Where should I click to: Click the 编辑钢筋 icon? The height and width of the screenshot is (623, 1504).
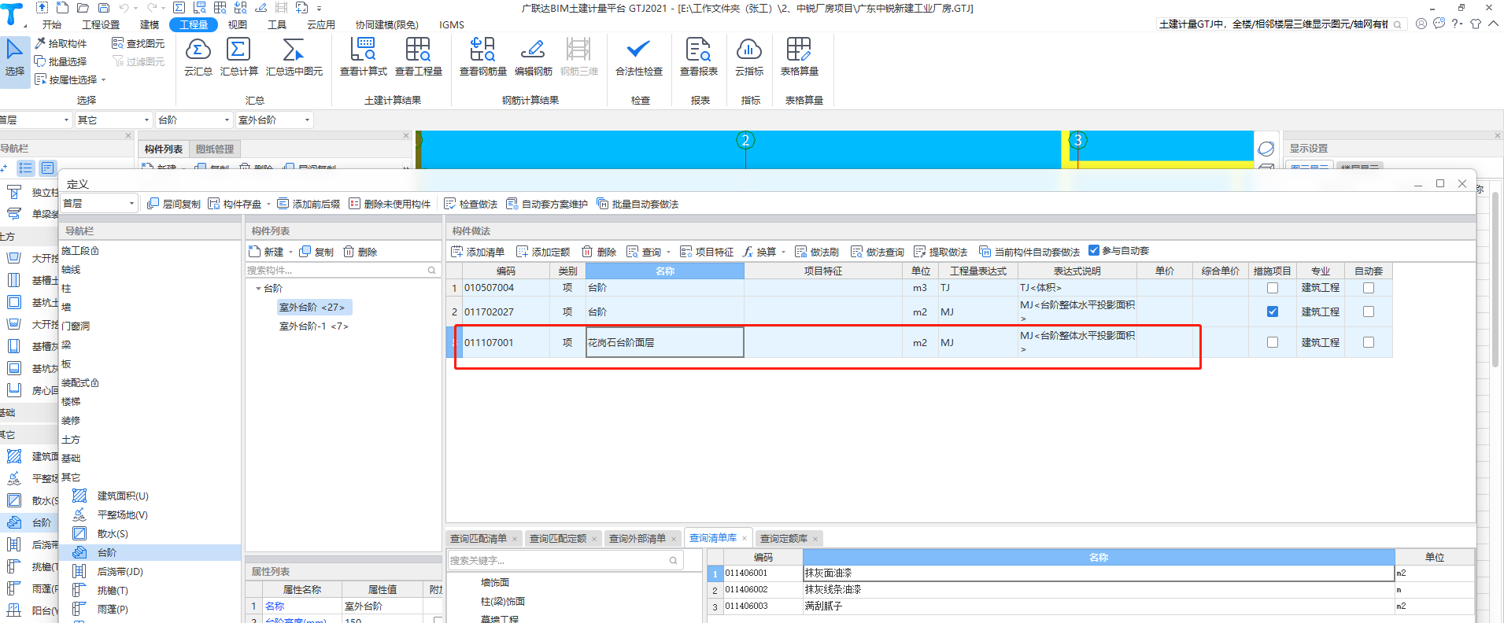(533, 50)
